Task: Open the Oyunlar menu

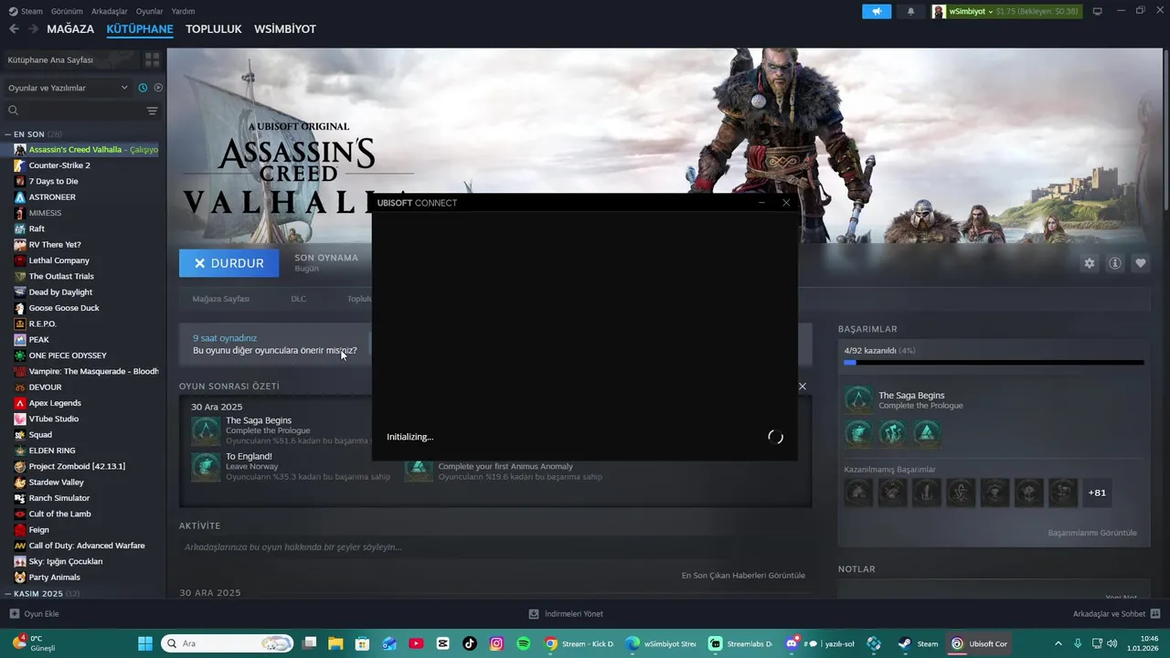Action: (149, 11)
